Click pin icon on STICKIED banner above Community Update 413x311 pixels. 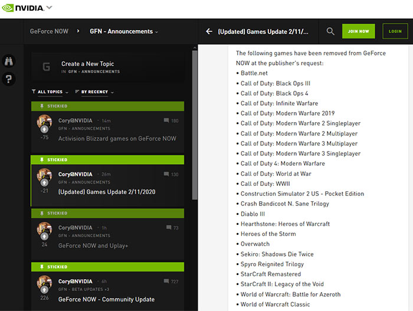point(42,267)
